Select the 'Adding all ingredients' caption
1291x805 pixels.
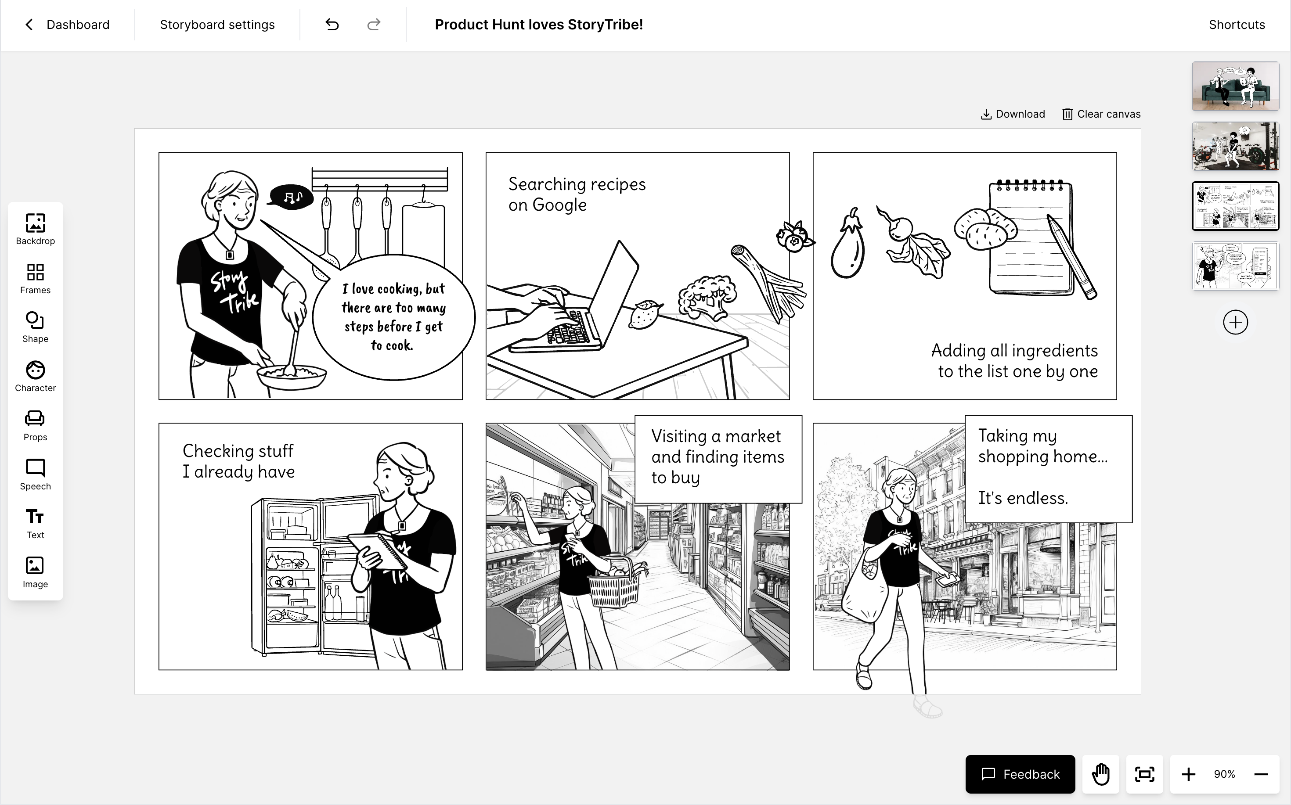(x=1014, y=361)
